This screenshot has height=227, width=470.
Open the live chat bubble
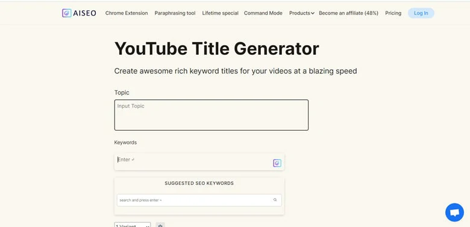coord(454,213)
